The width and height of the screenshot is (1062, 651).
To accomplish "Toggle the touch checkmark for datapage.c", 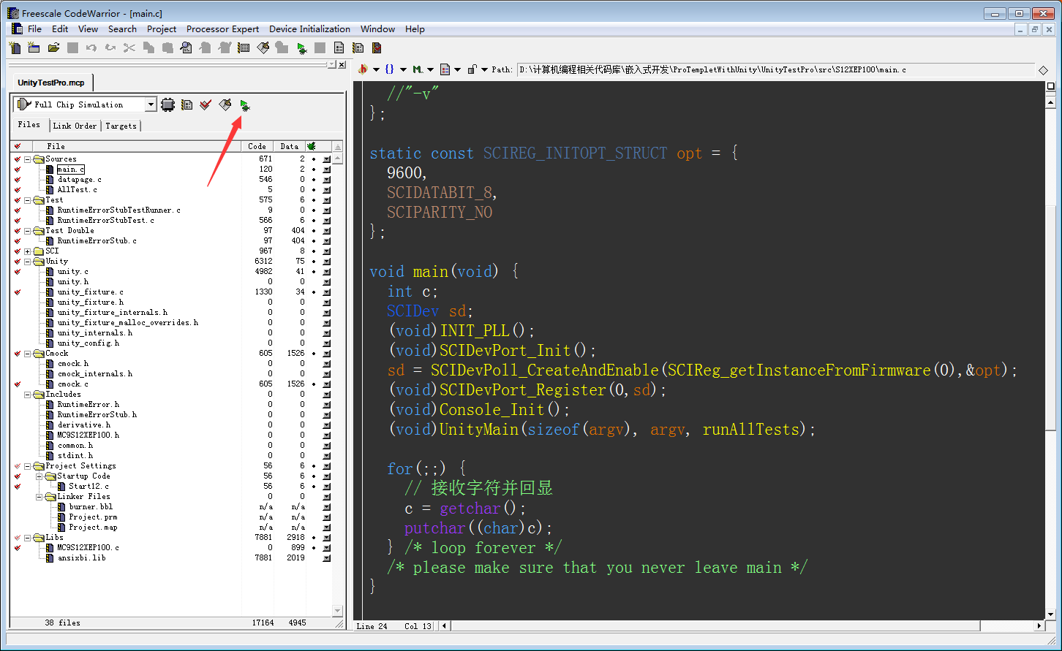I will point(18,179).
